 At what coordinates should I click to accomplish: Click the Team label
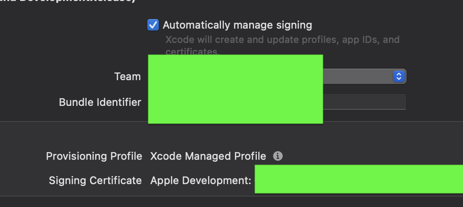click(127, 77)
